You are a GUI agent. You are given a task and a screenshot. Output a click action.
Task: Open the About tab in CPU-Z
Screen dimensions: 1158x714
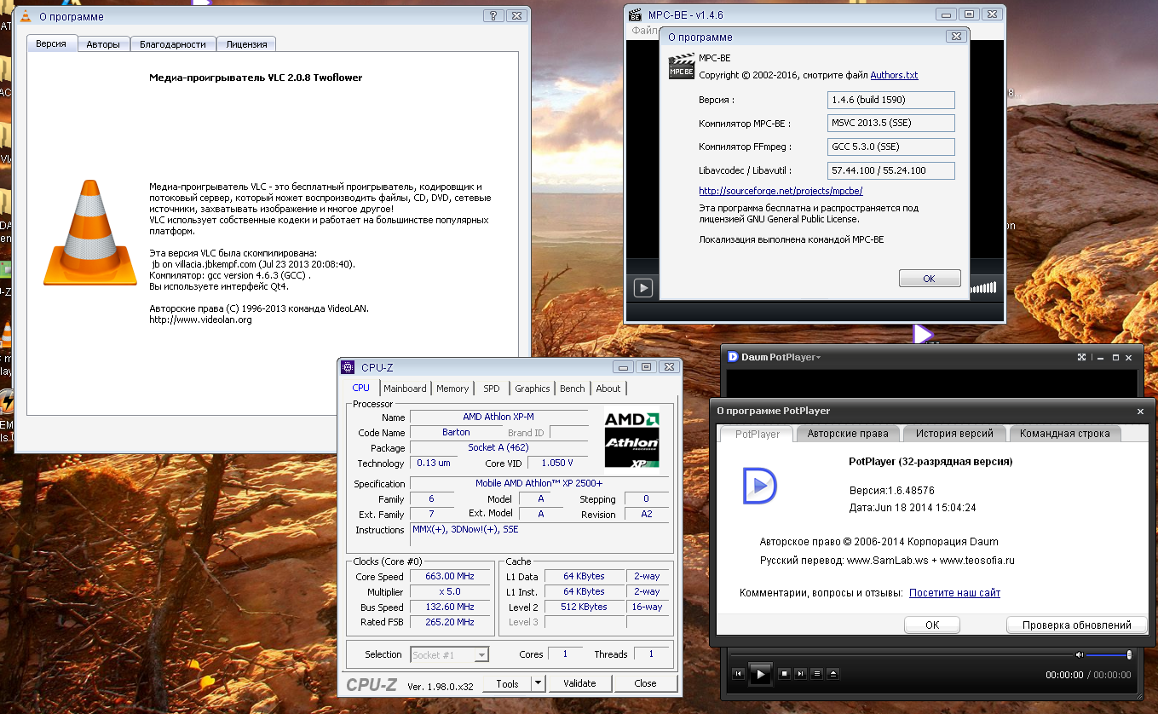(608, 389)
